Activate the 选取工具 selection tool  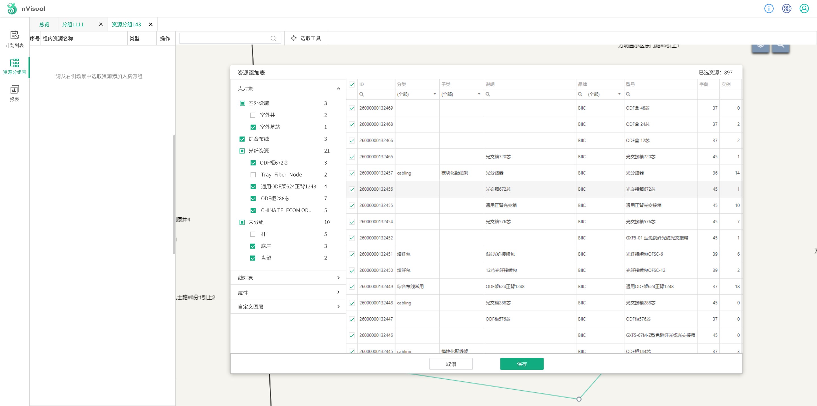(x=306, y=38)
